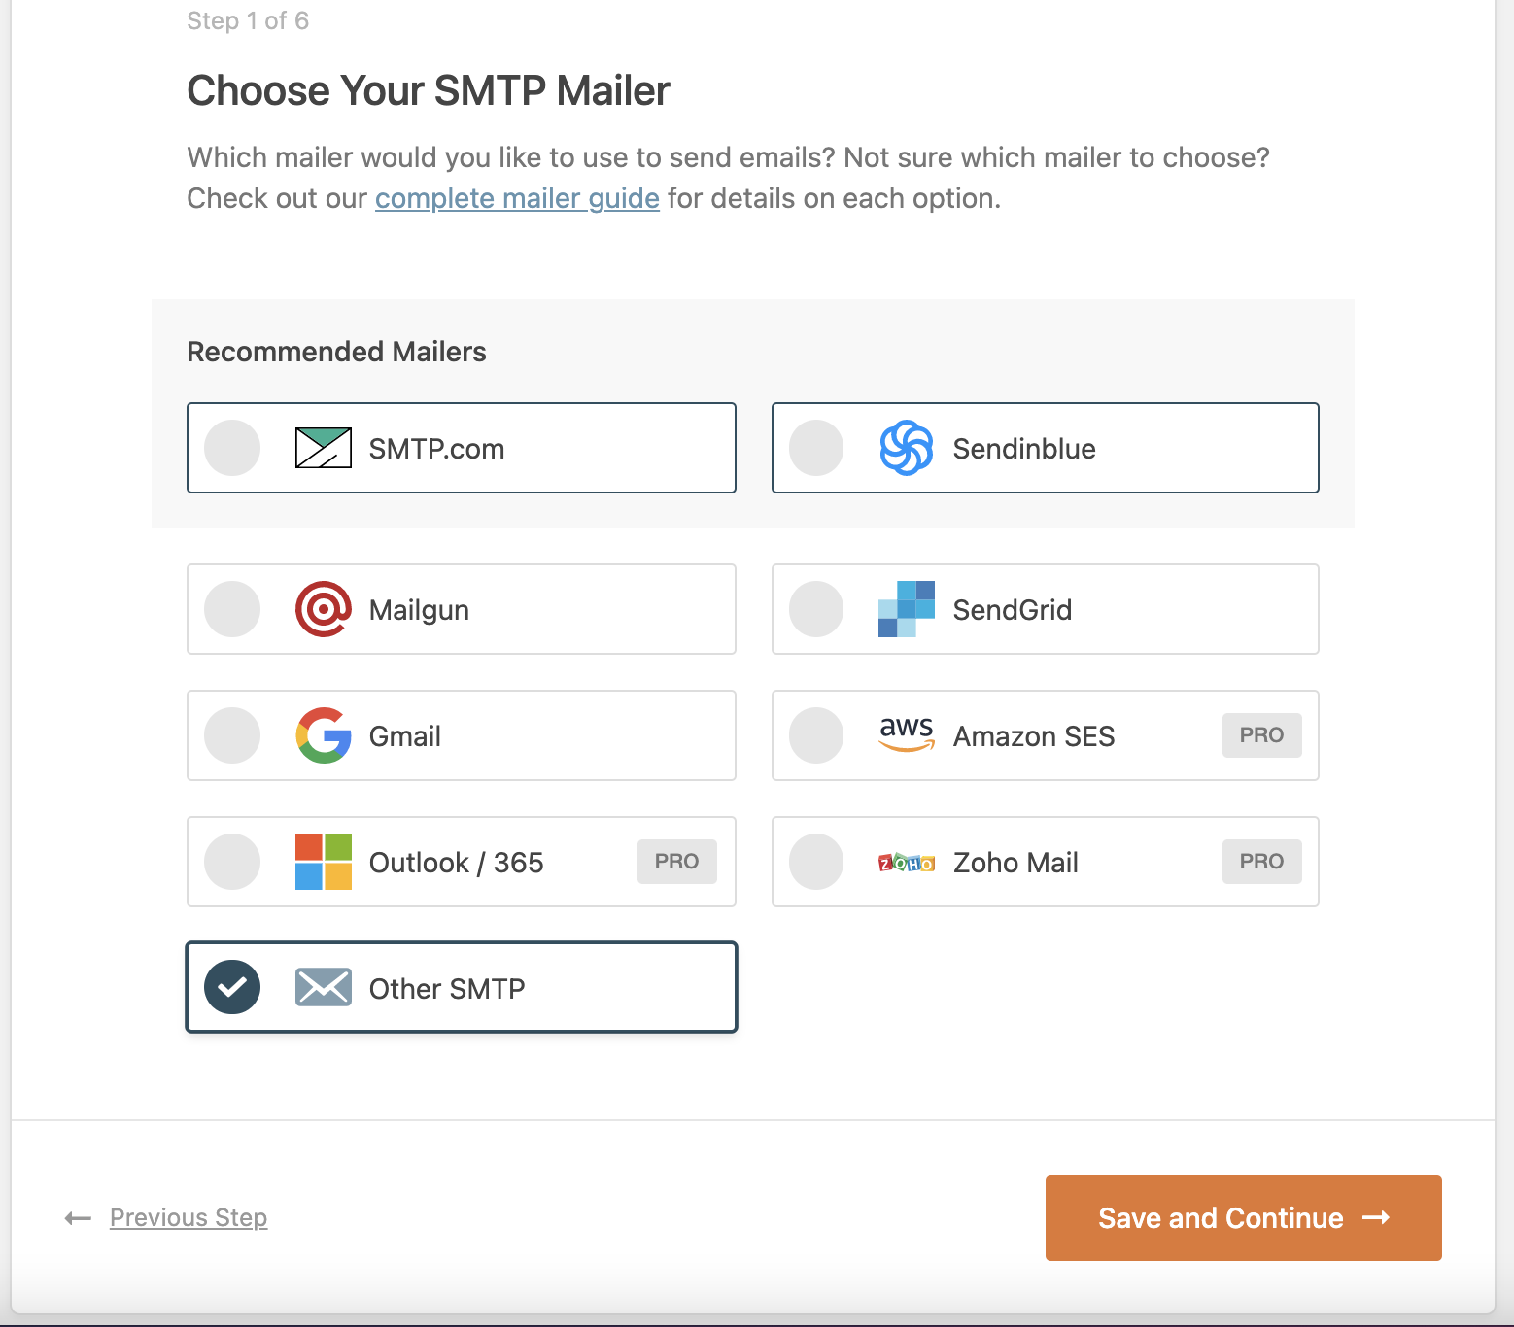Select the Sendinblue radio button
This screenshot has width=1514, height=1327.
(x=816, y=448)
